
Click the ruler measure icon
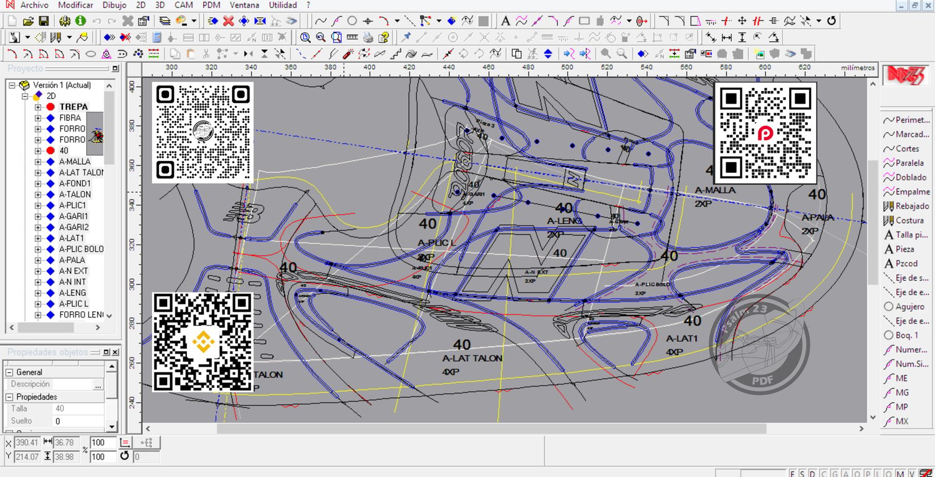[x=352, y=37]
